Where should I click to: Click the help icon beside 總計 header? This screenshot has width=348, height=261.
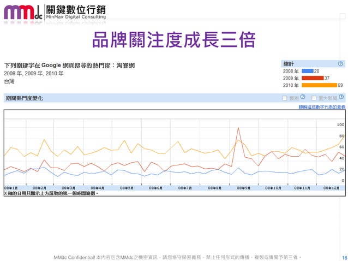pyautogui.click(x=340, y=64)
